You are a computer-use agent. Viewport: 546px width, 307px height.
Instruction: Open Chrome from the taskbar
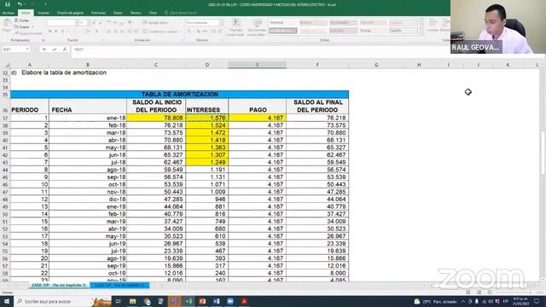147,301
